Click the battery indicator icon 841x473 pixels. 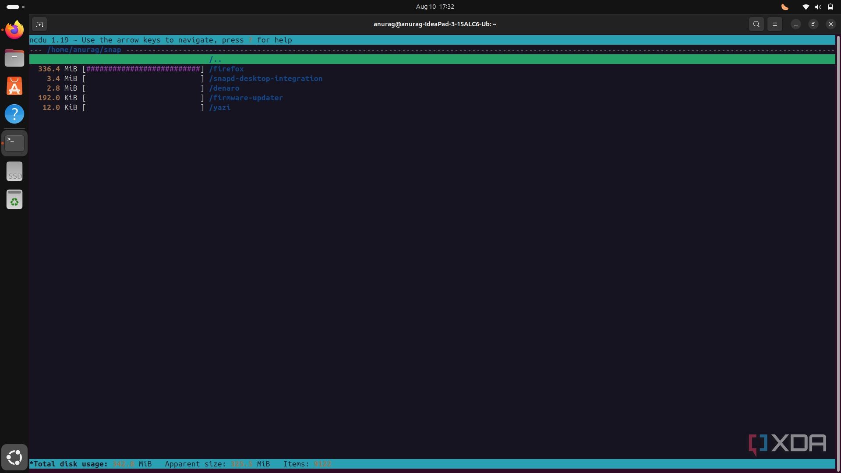(x=830, y=7)
